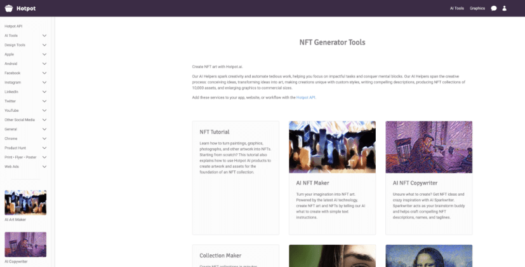This screenshot has width=525, height=267.
Task: Open the Hotpot API sidebar link
Action: (13, 26)
